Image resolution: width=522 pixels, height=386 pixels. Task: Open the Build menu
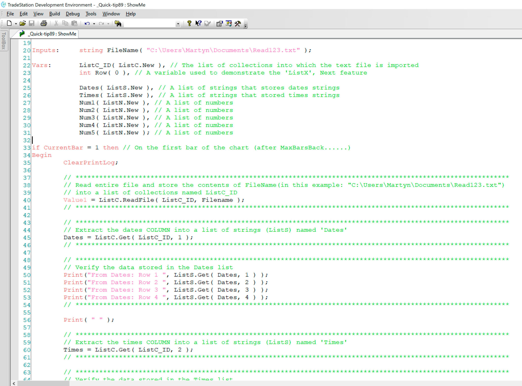(54, 14)
